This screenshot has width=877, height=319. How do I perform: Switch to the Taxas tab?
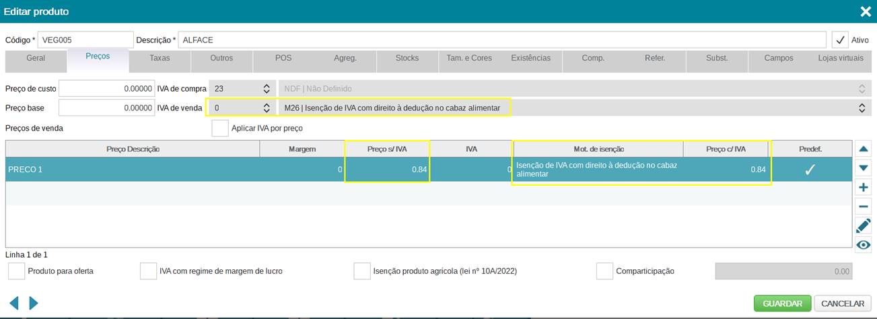tap(160, 59)
